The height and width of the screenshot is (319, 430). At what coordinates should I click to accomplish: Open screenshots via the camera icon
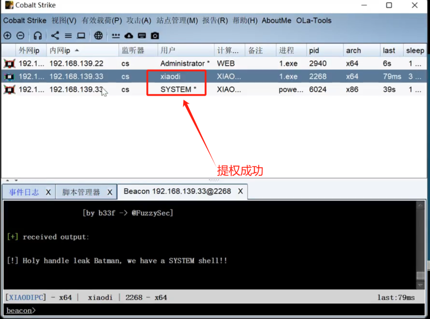point(155,36)
